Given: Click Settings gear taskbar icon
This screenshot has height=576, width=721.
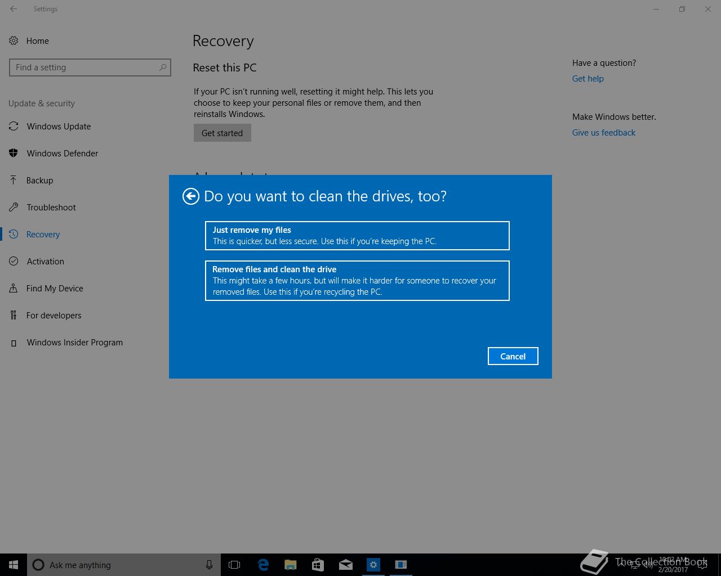Looking at the screenshot, I should pos(373,565).
